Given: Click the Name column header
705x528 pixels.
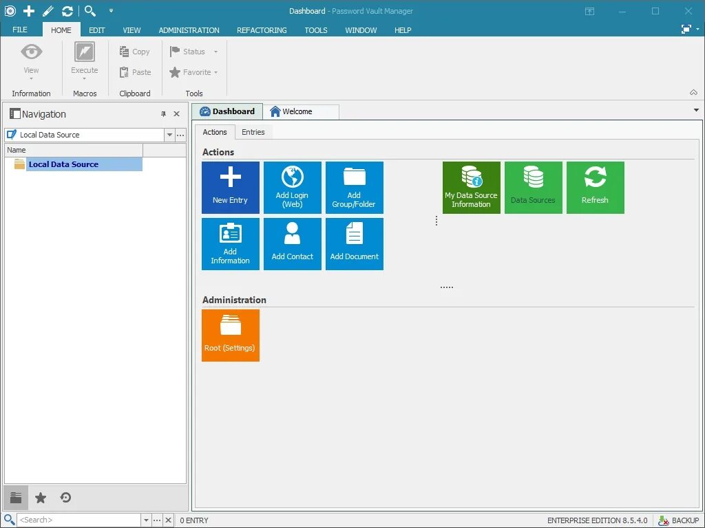Looking at the screenshot, I should click(x=74, y=150).
